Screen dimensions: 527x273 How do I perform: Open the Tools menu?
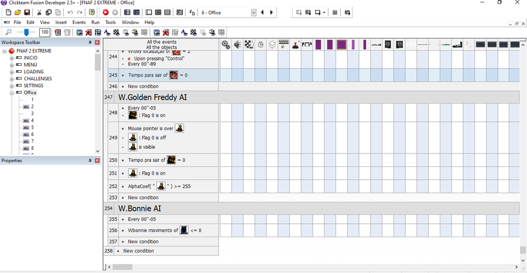(x=110, y=22)
